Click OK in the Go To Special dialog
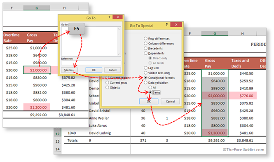Viewport: 274px width, 162px height. click(x=149, y=101)
